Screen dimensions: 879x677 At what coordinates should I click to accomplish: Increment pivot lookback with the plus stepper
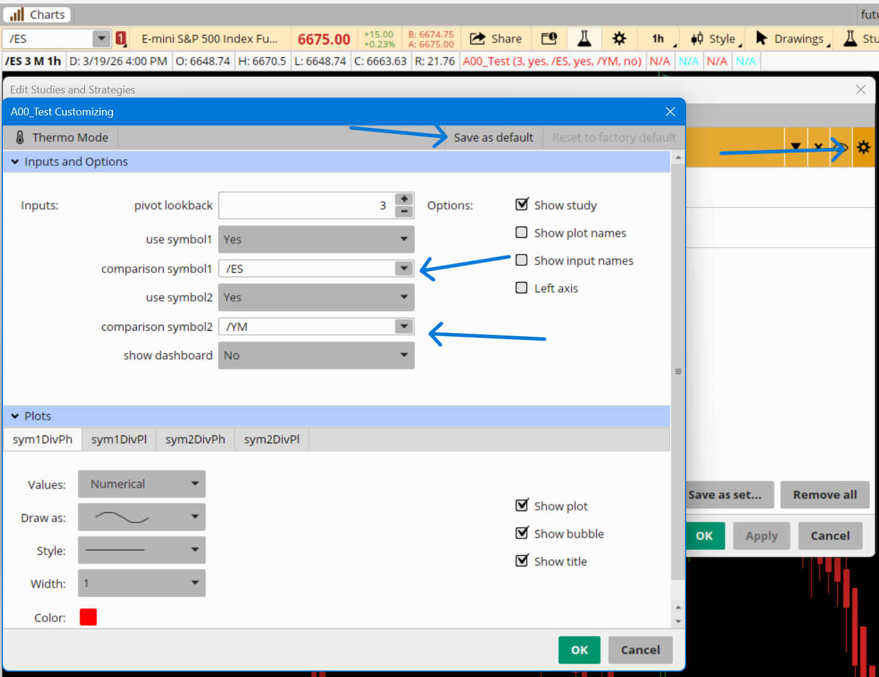point(404,199)
